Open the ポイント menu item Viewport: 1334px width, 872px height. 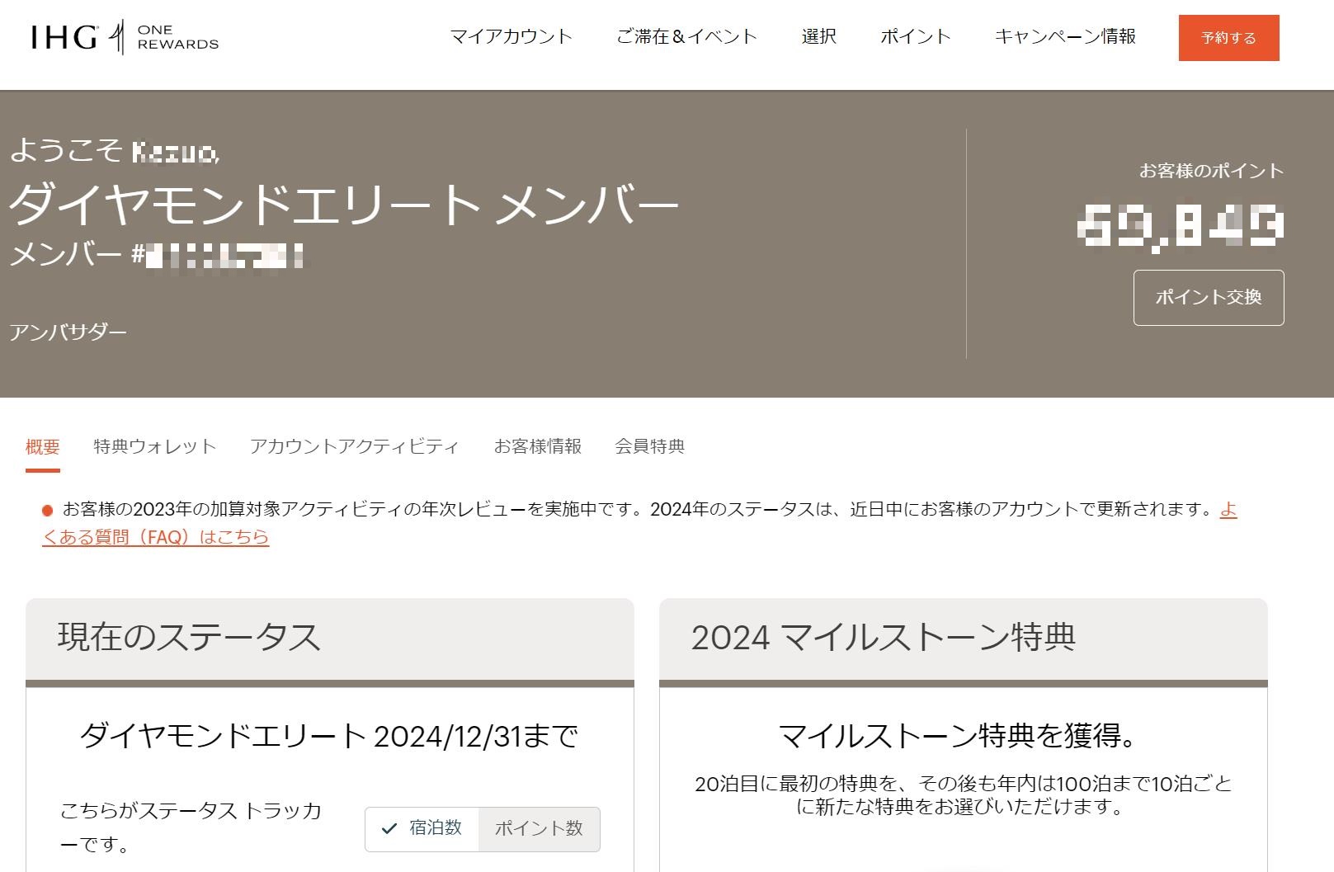point(915,36)
